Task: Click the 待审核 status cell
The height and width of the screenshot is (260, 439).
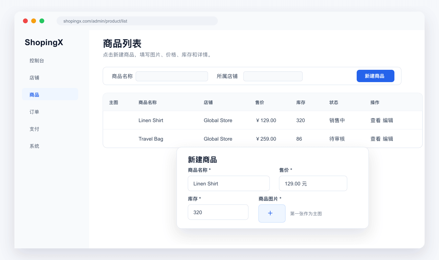Action: pos(337,139)
